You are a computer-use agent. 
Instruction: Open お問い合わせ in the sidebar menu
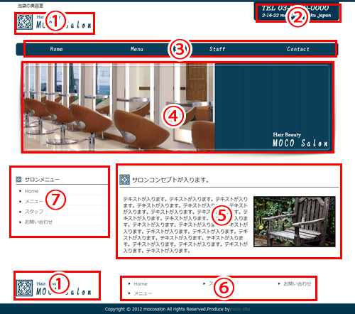click(x=38, y=222)
